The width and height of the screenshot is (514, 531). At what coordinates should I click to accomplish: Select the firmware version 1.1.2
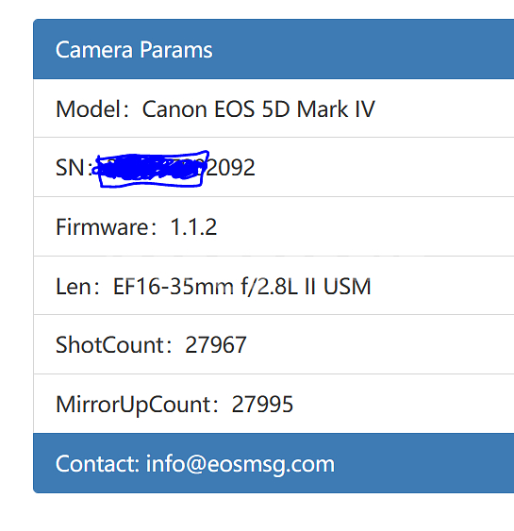193,227
